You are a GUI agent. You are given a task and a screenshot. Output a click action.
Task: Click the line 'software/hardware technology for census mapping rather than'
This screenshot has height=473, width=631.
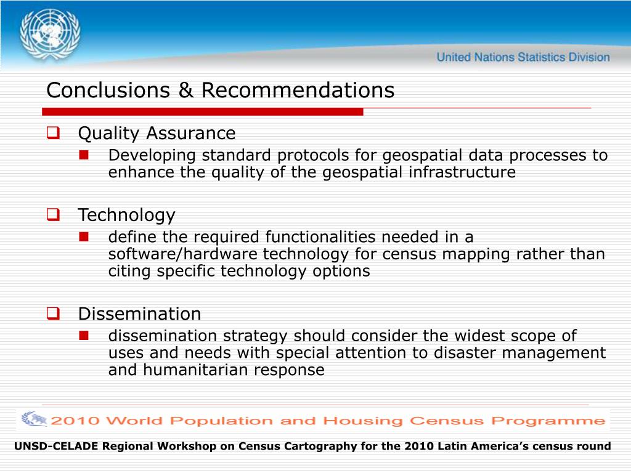click(357, 254)
